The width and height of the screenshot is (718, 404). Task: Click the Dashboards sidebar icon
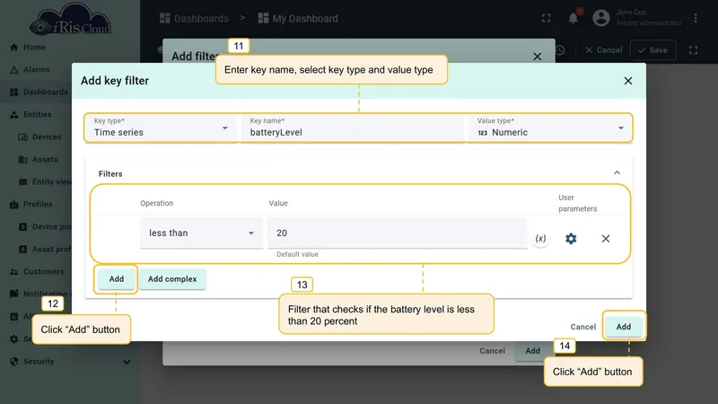14,92
